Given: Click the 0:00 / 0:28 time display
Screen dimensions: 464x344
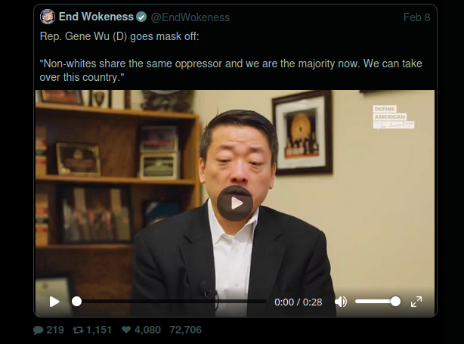Looking at the screenshot, I should pyautogui.click(x=299, y=302).
